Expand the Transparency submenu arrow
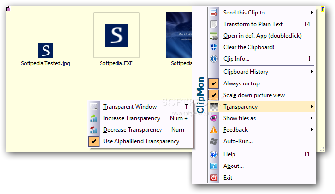The width and height of the screenshot is (335, 194). coord(312,106)
